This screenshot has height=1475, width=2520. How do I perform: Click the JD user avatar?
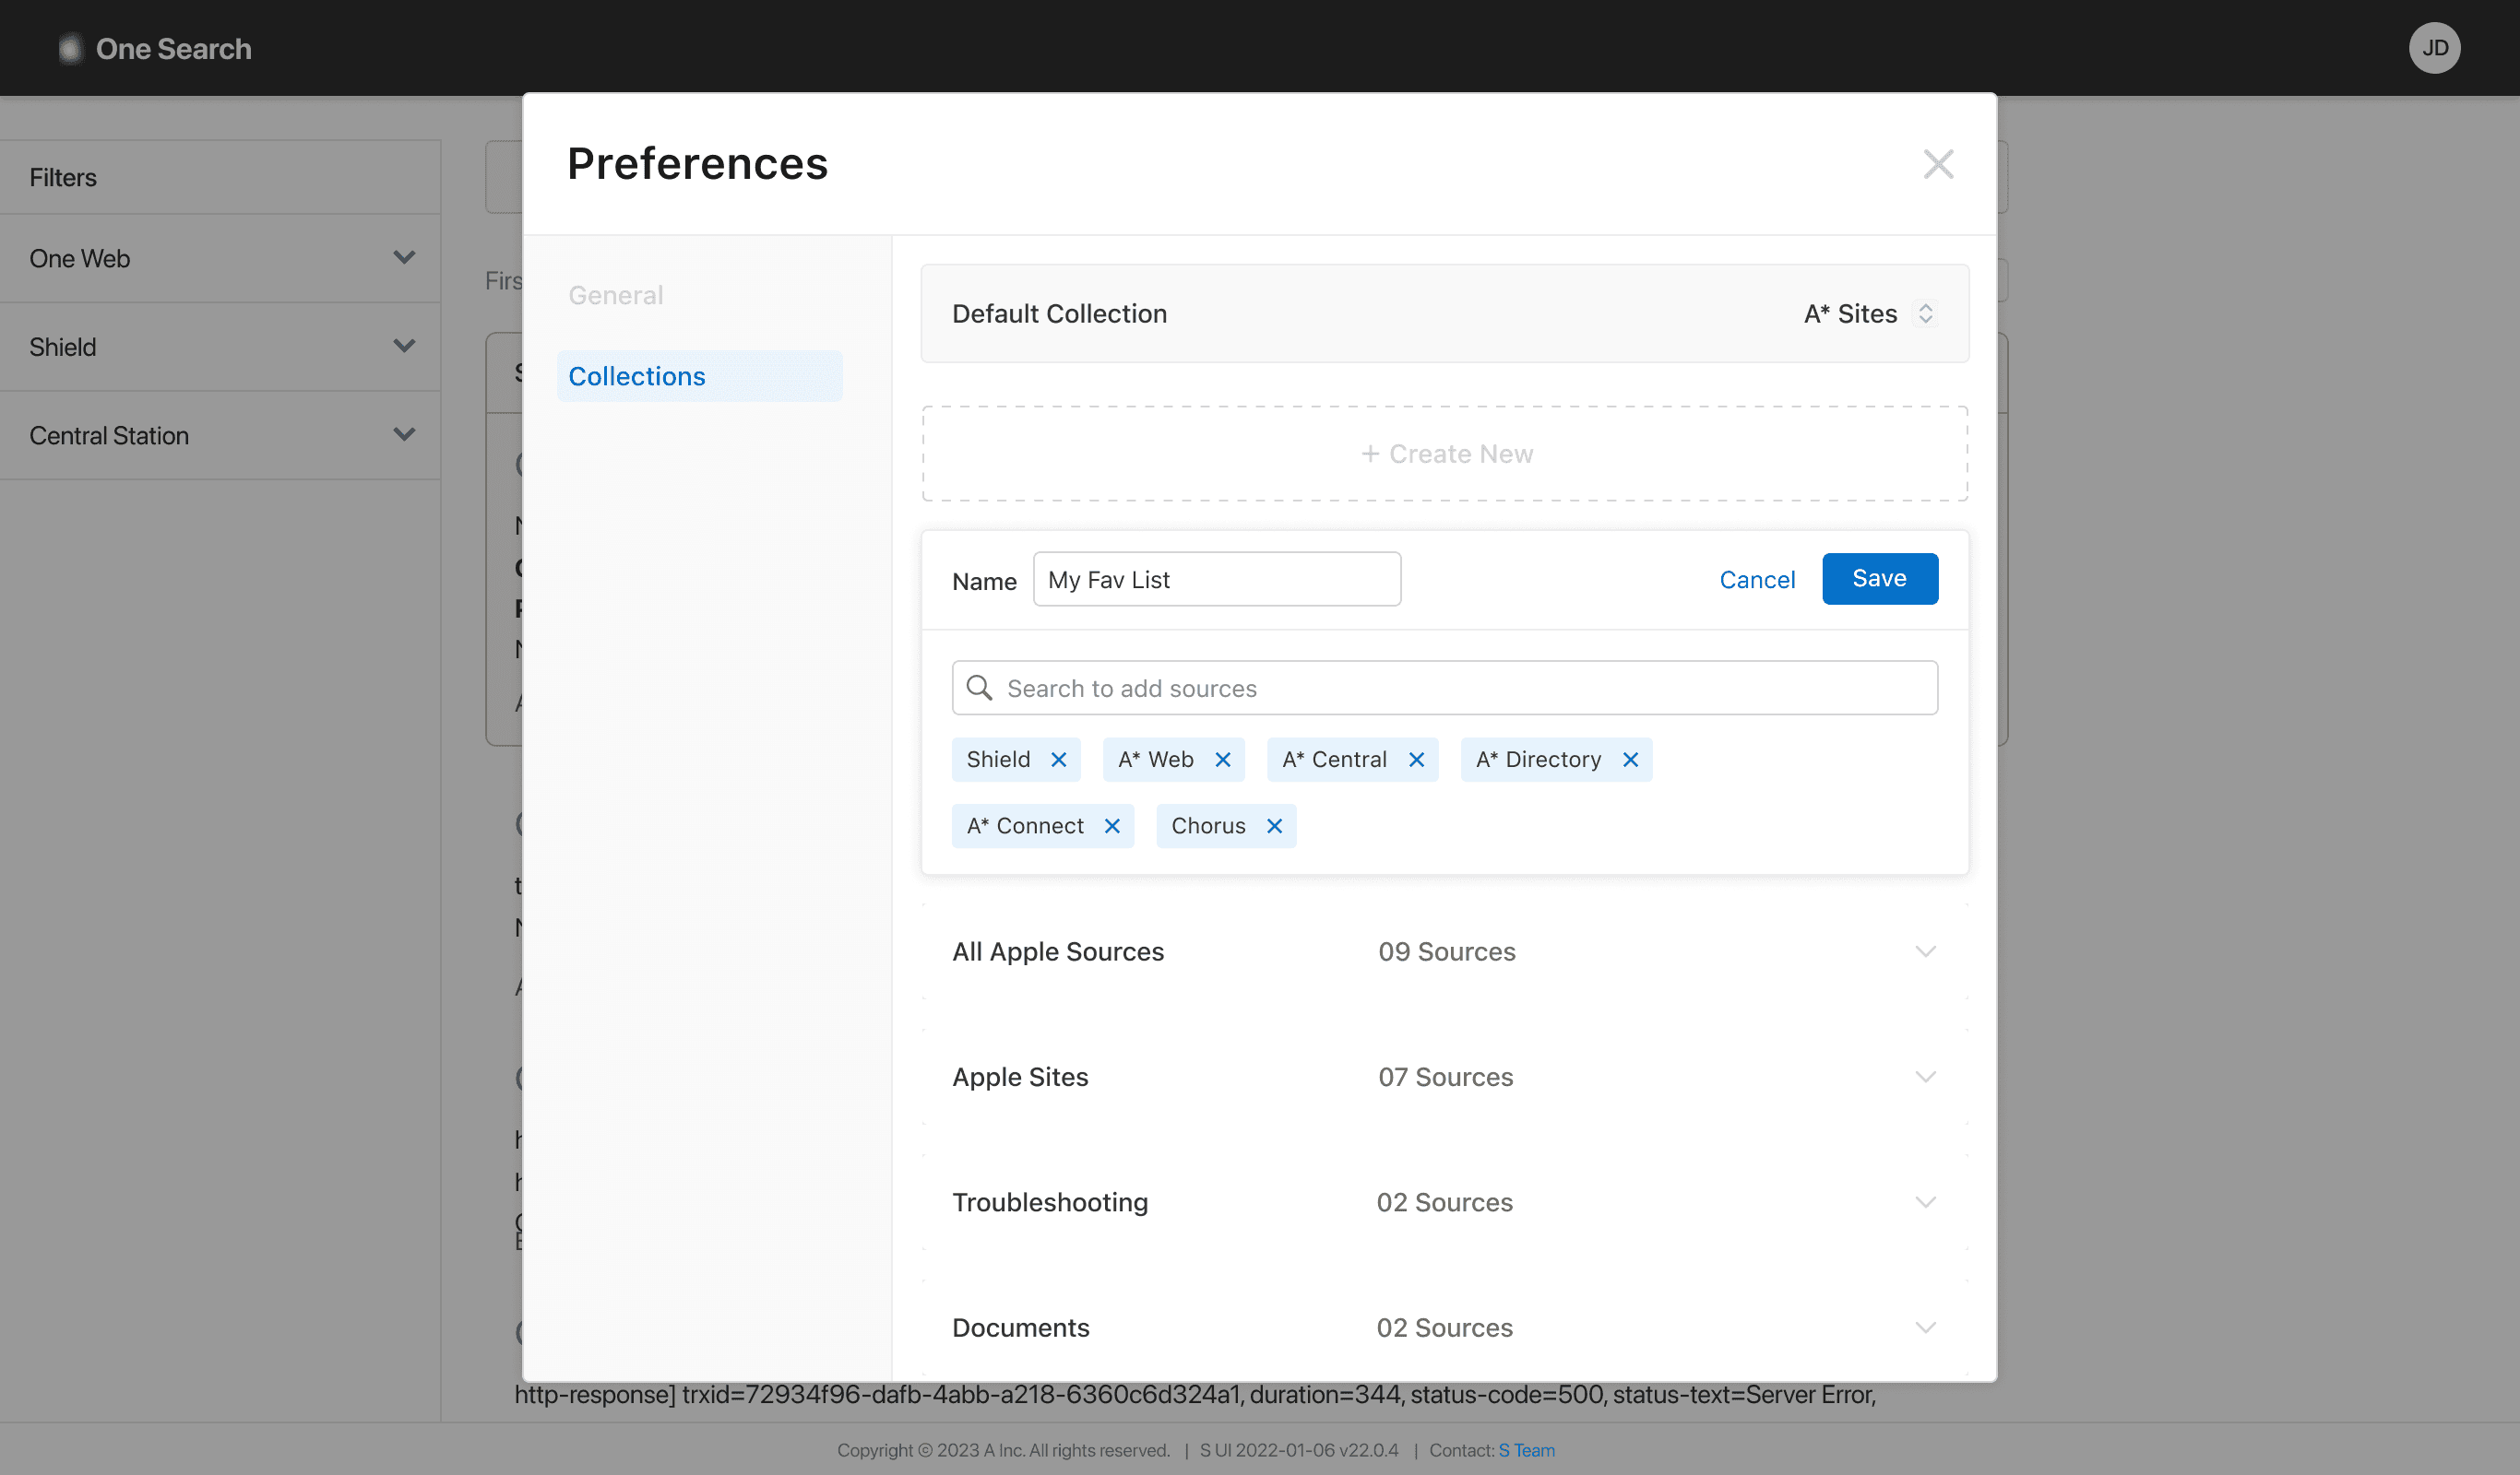(x=2433, y=48)
